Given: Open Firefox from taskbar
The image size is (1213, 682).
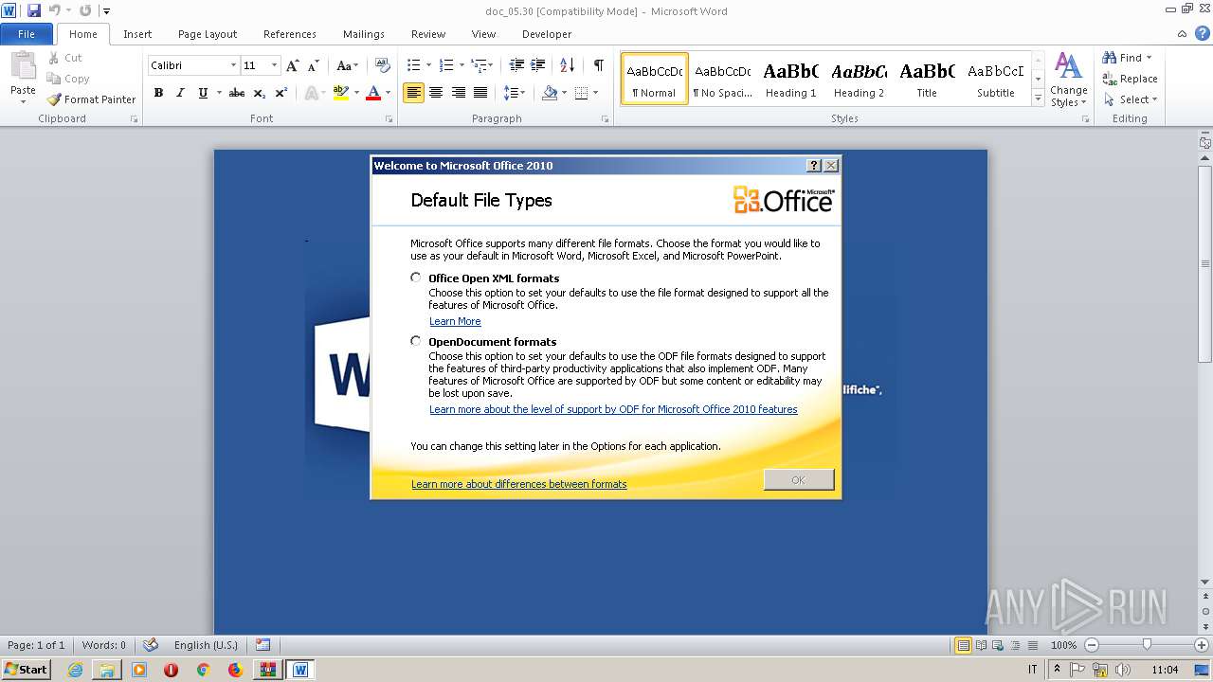Looking at the screenshot, I should point(235,669).
